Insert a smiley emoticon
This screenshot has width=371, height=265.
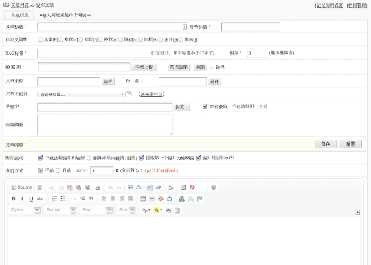point(161,199)
